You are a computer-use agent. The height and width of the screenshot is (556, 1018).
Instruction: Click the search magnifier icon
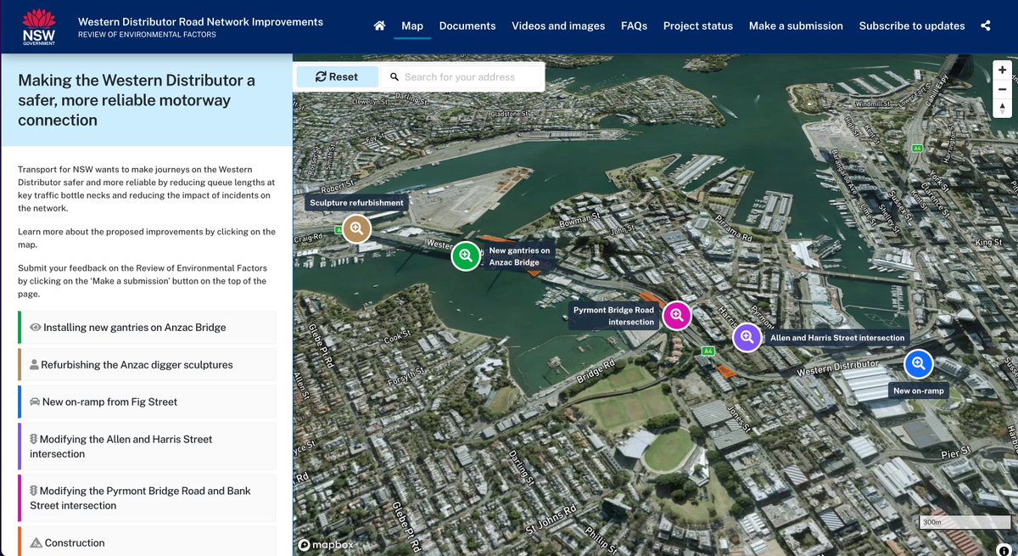[394, 76]
